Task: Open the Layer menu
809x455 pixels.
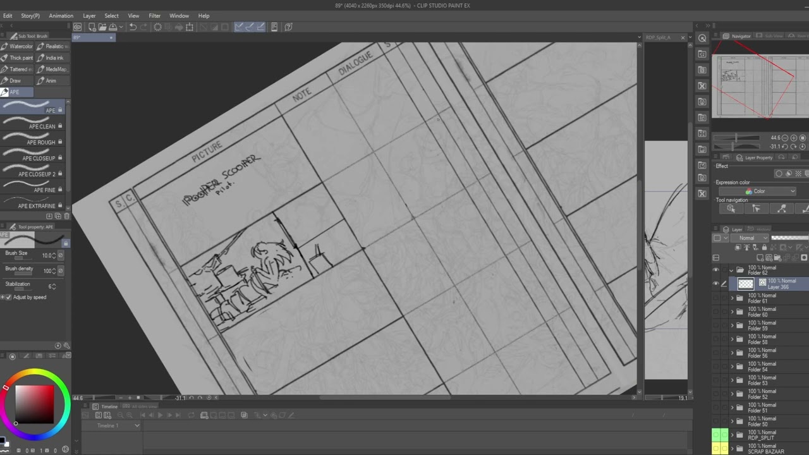Action: pyautogui.click(x=89, y=16)
